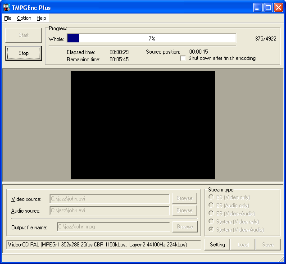Minimize the TMPGEnc Plus window
This screenshot has height=264, width=286.
pyautogui.click(x=258, y=8)
